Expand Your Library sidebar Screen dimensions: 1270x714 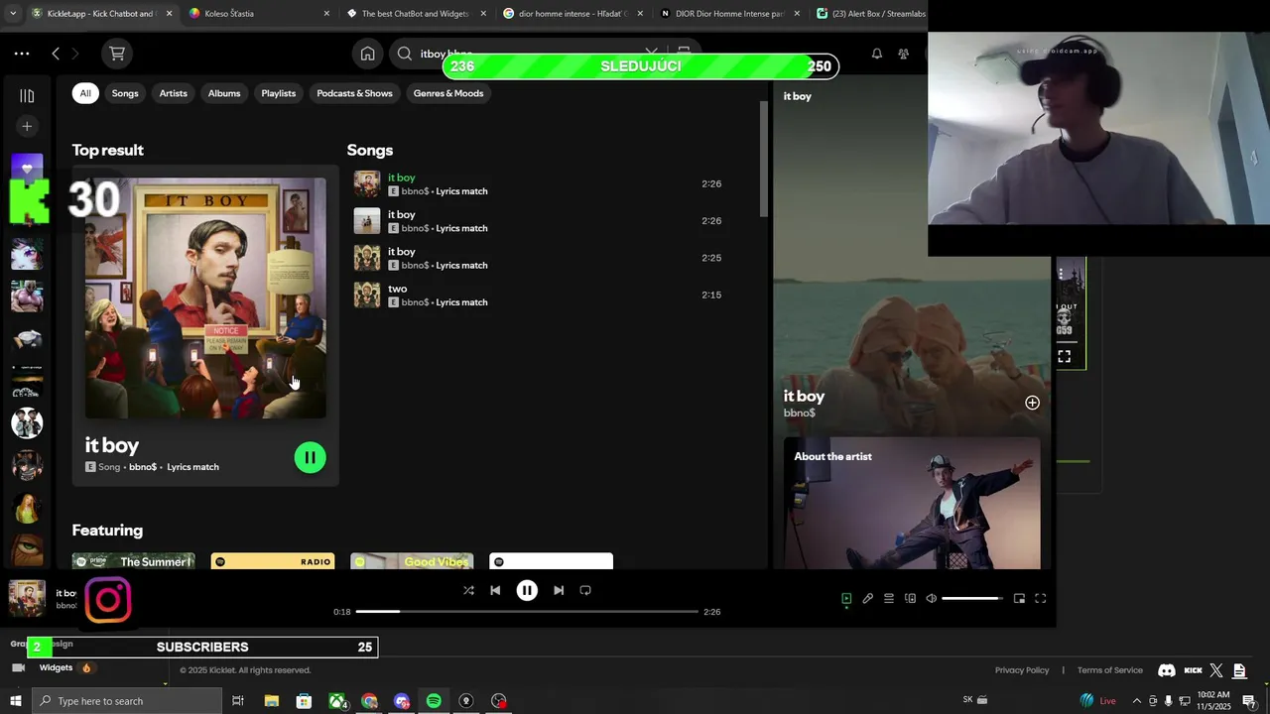27,96
